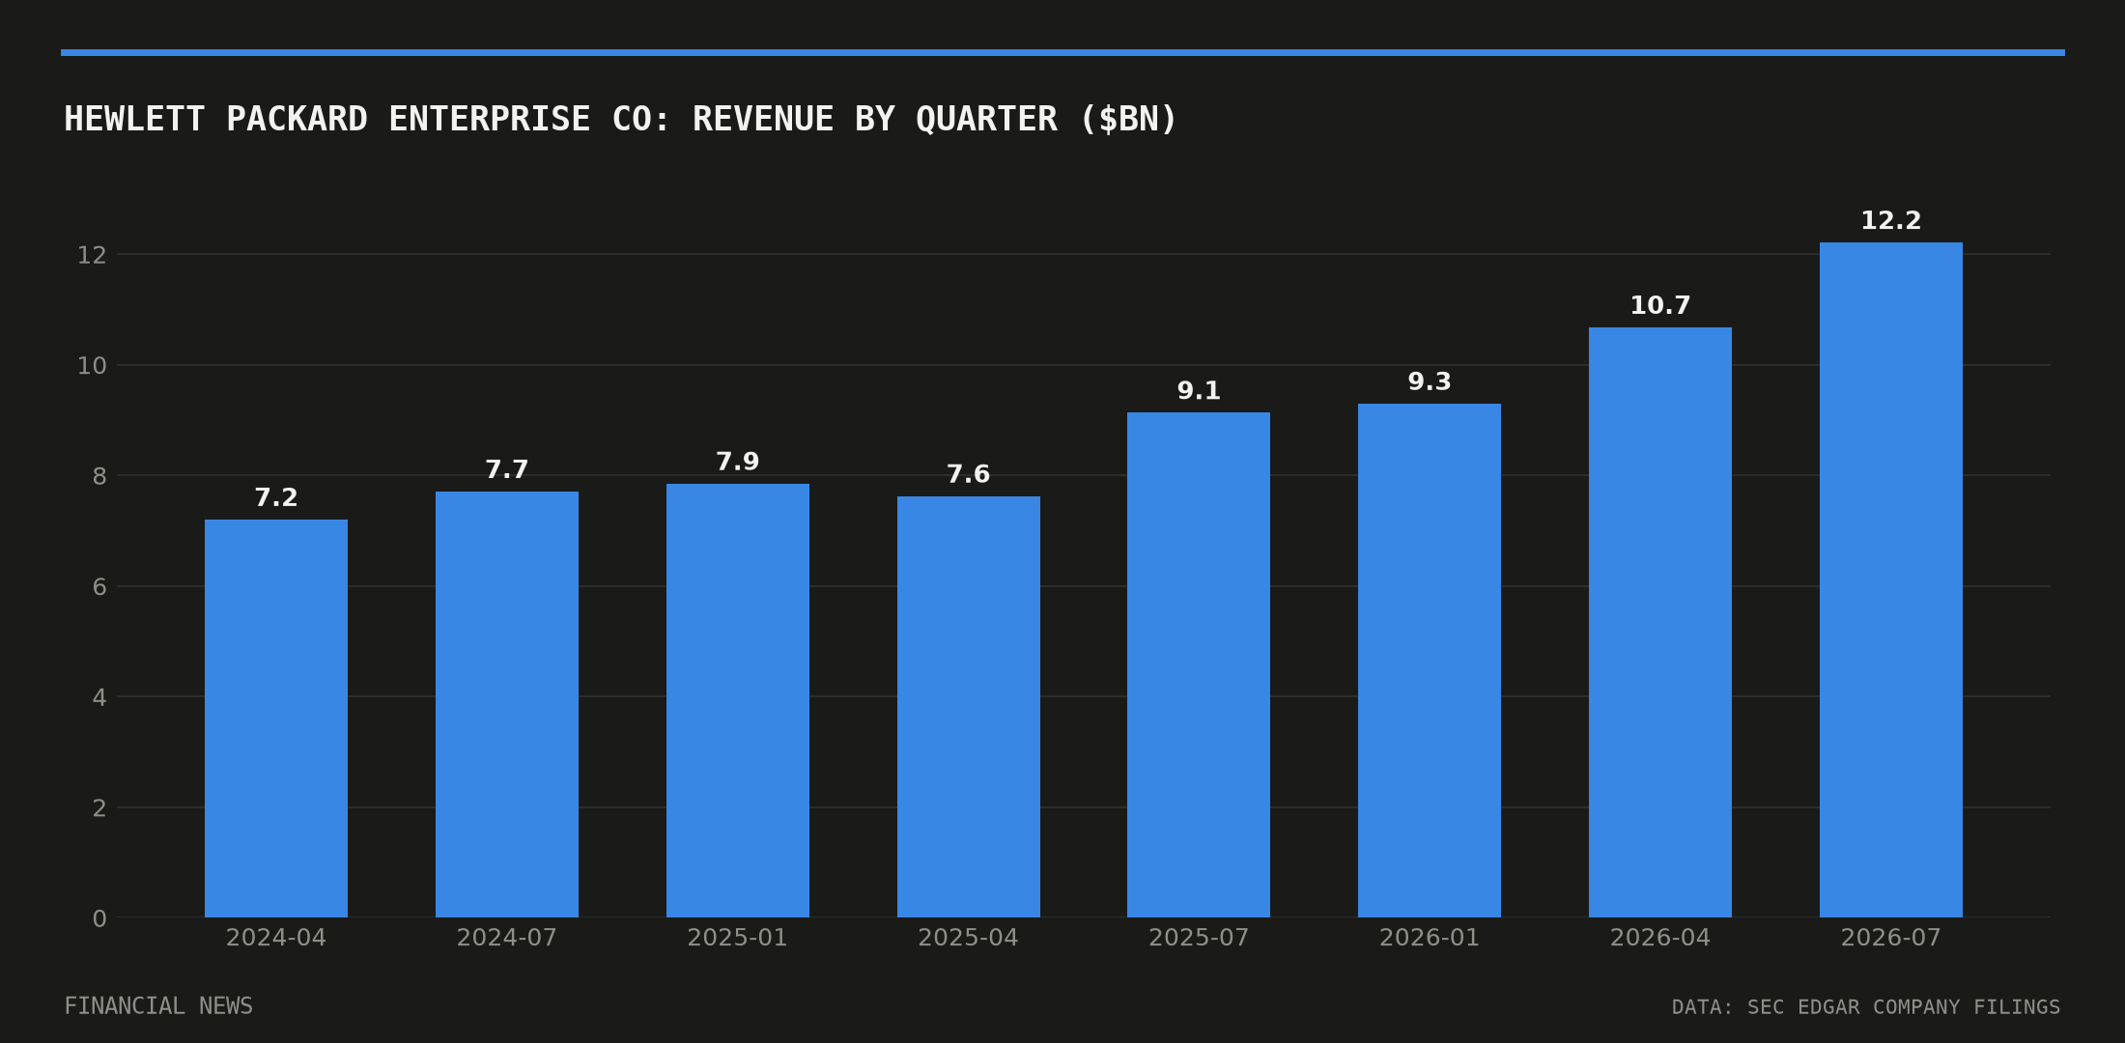The width and height of the screenshot is (2125, 1043).
Task: Select the 2026-01 revenue bar
Action: (x=1430, y=661)
